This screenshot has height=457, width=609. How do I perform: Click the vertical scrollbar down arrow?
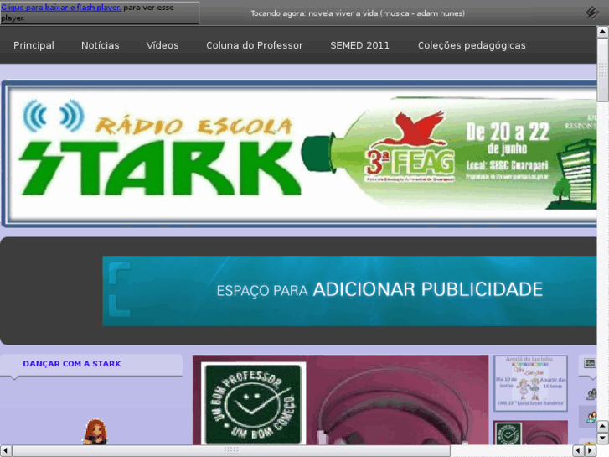click(x=602, y=439)
